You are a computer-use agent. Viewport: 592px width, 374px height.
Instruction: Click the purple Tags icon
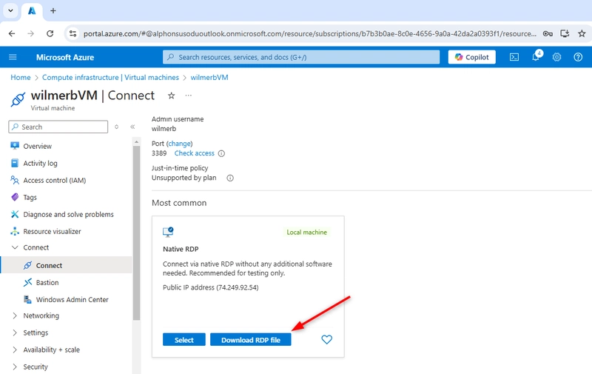[15, 197]
